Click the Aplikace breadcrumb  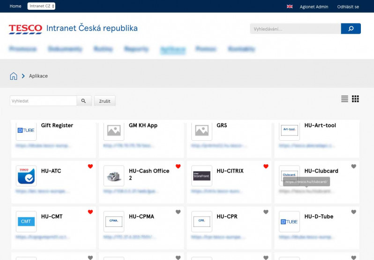pos(38,76)
